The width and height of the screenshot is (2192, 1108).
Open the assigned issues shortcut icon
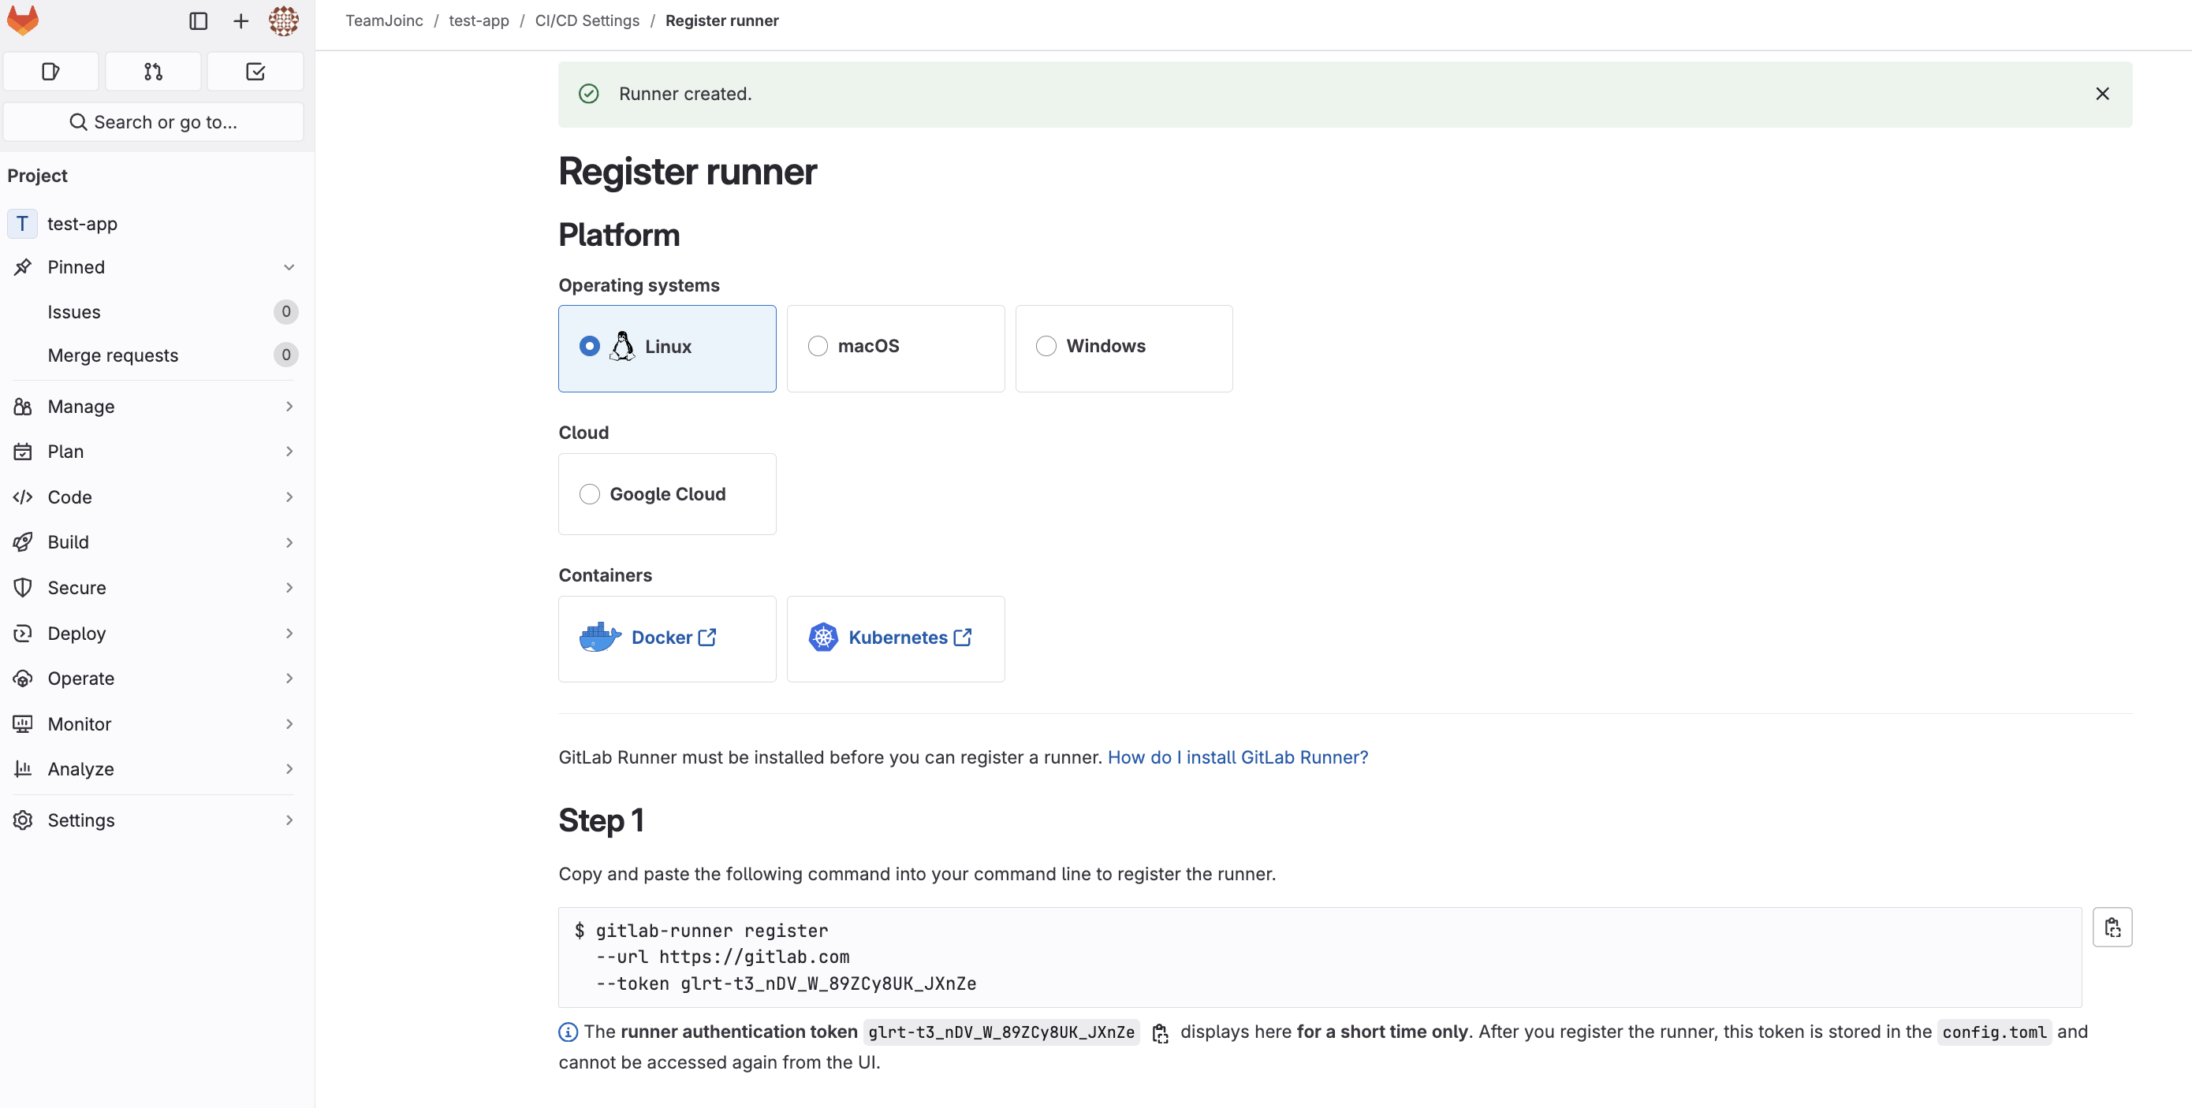[51, 72]
